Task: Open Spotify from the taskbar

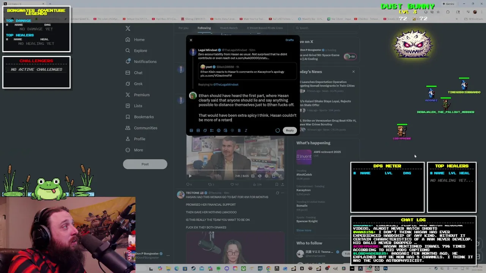Action: (x=218, y=268)
